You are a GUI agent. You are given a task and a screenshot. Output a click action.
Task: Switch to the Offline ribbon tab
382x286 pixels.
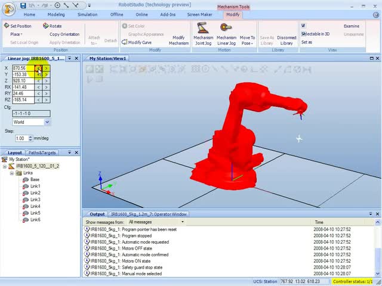(117, 14)
